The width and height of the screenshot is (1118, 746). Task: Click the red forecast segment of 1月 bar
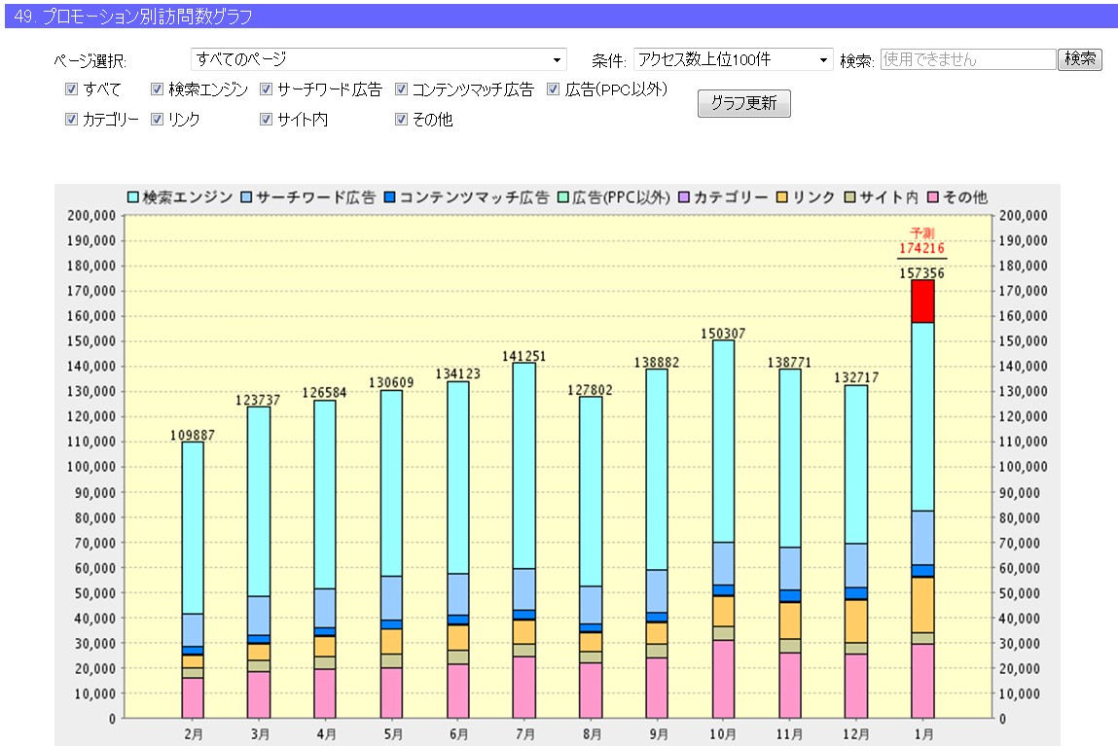point(922,301)
